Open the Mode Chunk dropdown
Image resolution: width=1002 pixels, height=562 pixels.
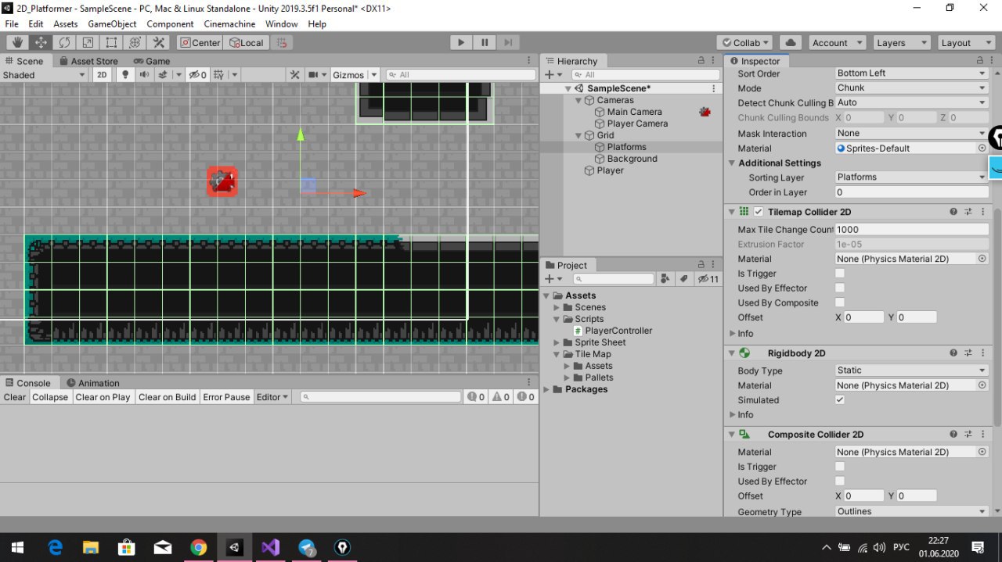click(912, 88)
